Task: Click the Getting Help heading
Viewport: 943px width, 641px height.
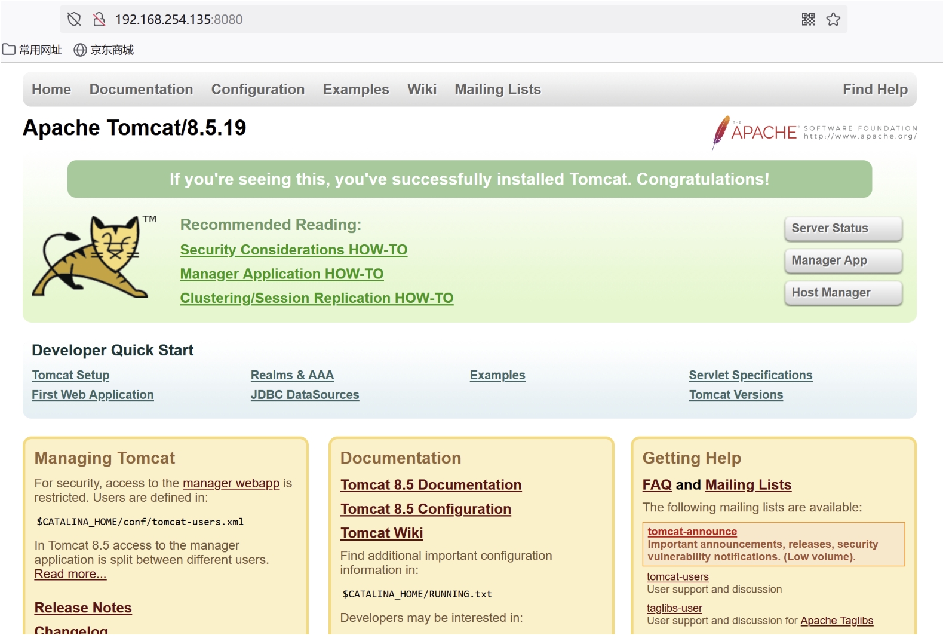Action: pos(692,458)
